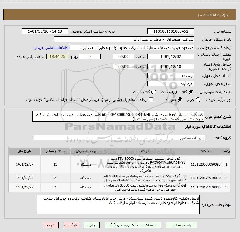This screenshot has height=232, width=240.
Task: Choose the متوسط purchase type radio
Action: click(x=180, y=100)
